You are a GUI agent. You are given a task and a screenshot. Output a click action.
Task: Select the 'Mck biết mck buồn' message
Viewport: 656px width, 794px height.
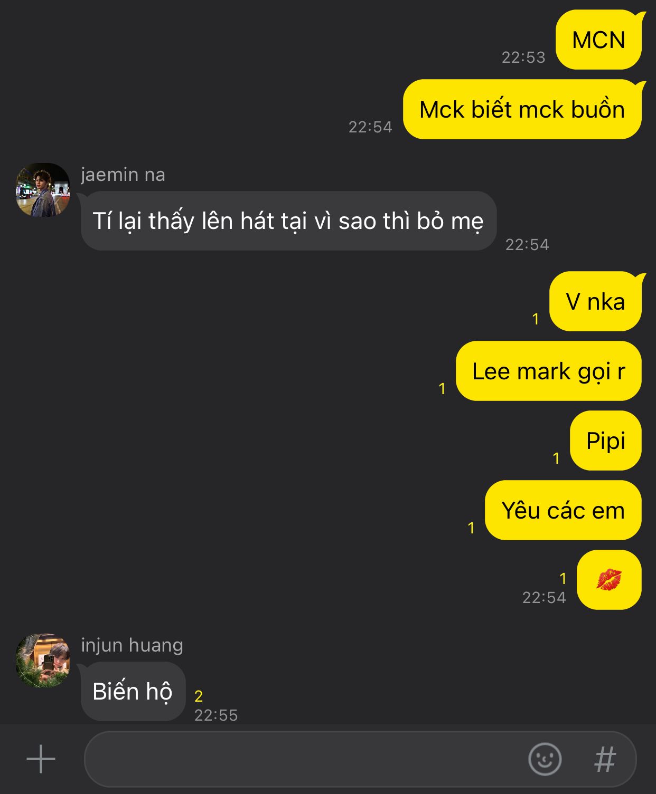(522, 110)
